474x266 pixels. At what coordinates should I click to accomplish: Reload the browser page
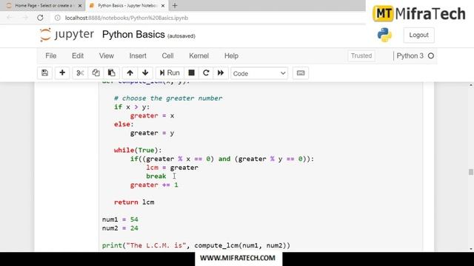pos(40,18)
